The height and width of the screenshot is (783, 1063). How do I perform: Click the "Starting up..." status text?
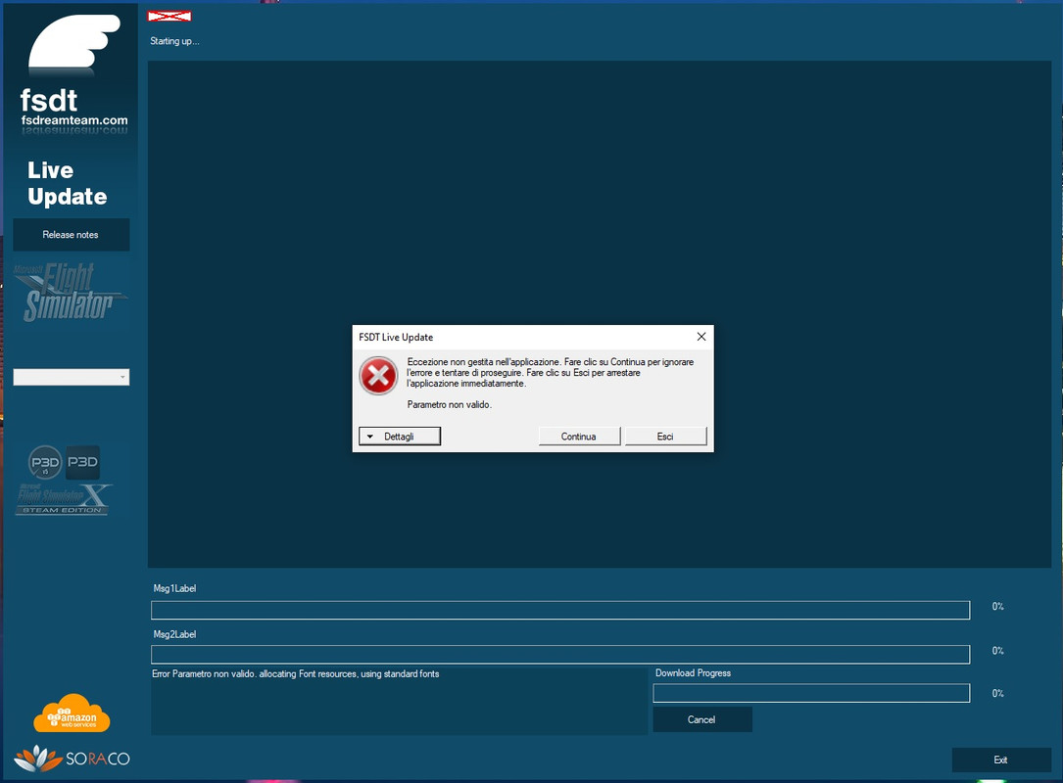(174, 41)
